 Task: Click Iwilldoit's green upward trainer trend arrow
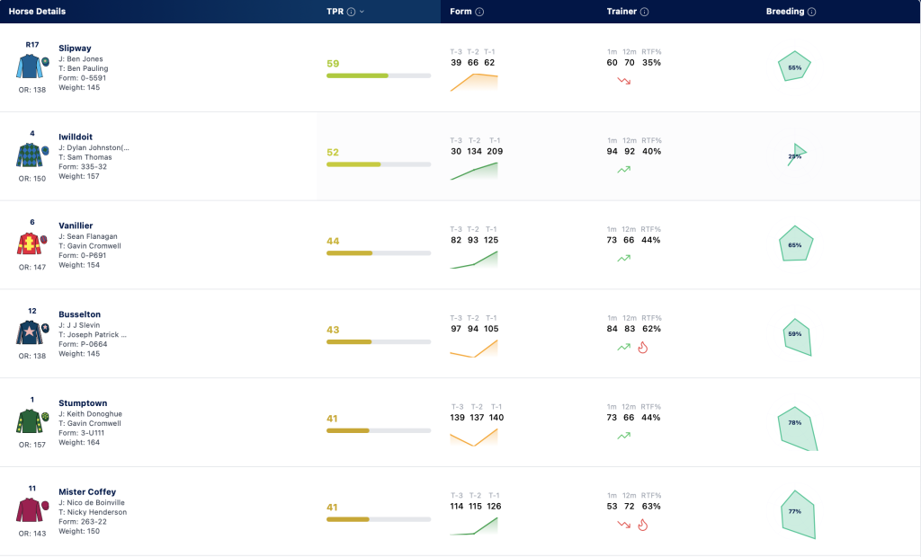pyautogui.click(x=624, y=170)
